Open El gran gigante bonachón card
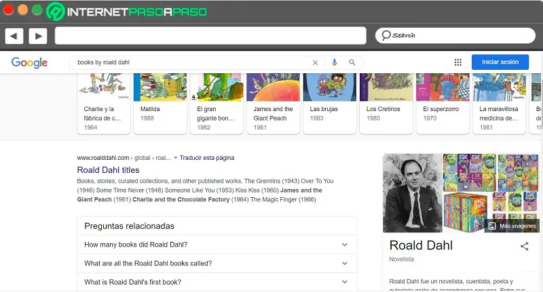This screenshot has width=543, height=292. 217,104
